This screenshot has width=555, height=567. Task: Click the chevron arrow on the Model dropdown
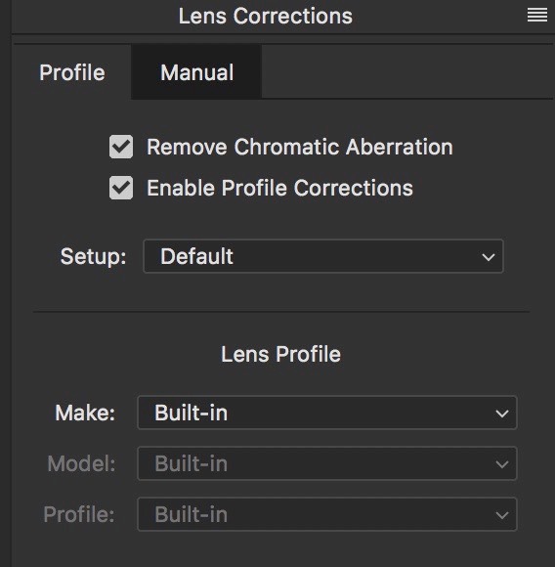click(502, 464)
